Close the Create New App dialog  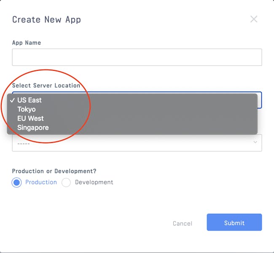[253, 19]
